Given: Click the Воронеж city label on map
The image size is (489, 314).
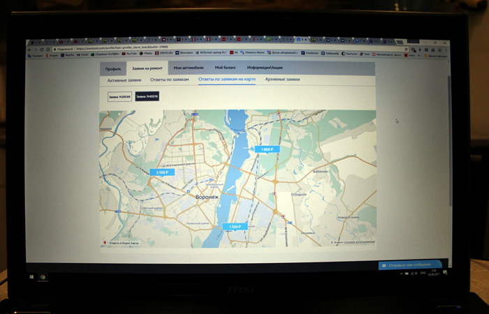Looking at the screenshot, I should 207,197.
